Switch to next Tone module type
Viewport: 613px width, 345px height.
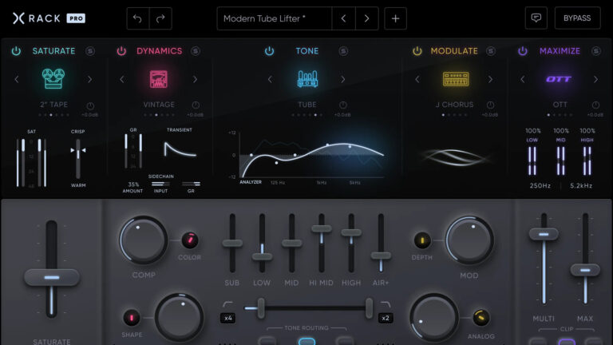coord(343,79)
